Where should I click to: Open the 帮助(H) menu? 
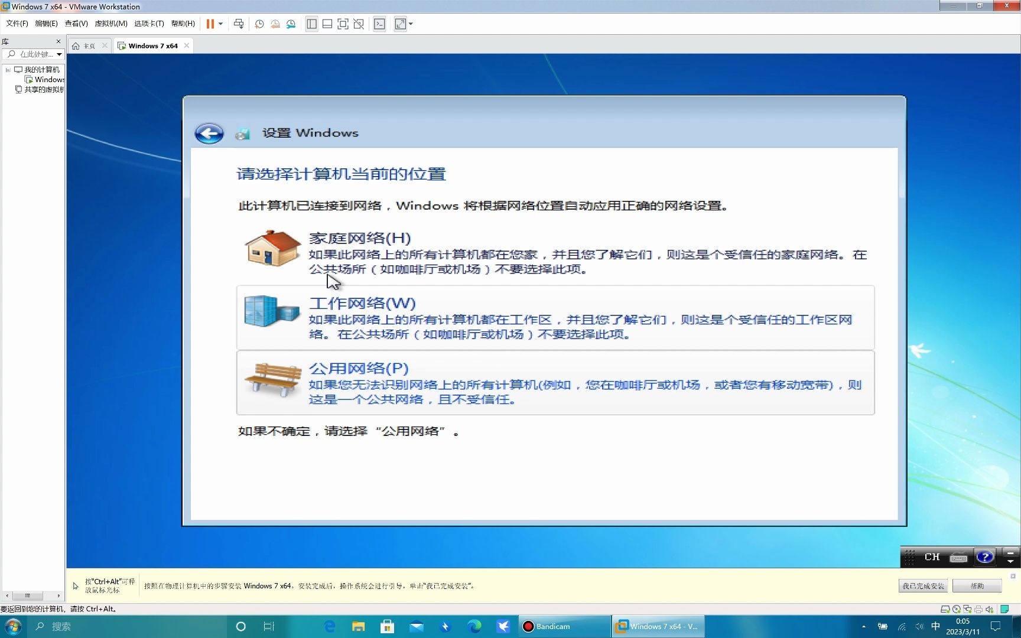coord(183,24)
